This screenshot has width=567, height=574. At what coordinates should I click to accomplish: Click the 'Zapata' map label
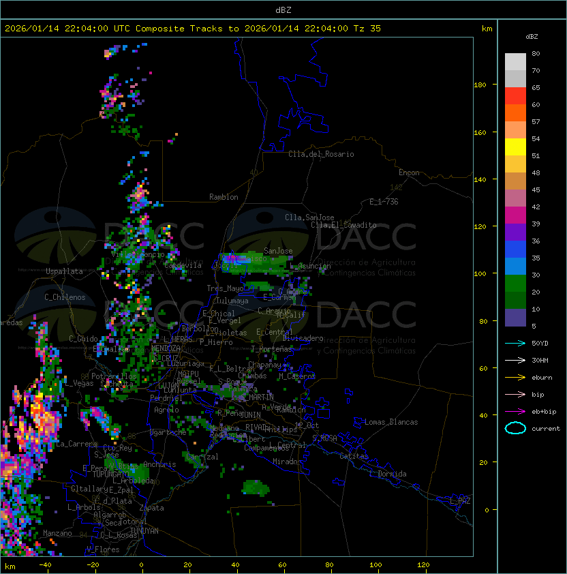(x=151, y=508)
